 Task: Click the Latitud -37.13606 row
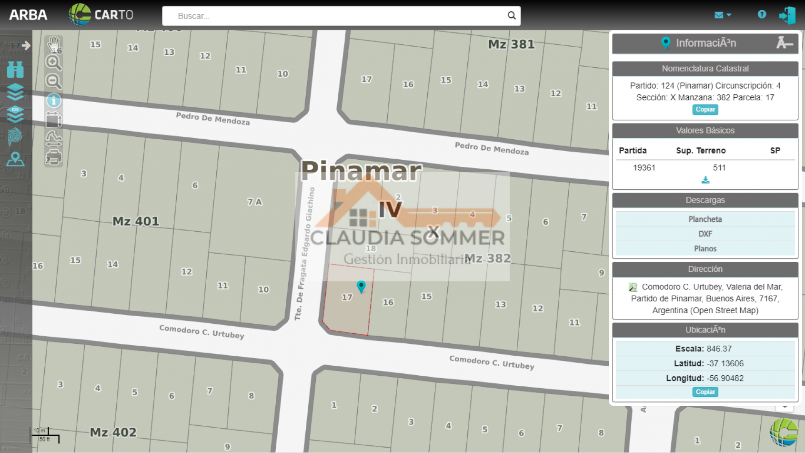705,363
